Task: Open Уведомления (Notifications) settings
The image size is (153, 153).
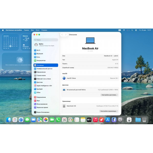Action: point(41,97)
